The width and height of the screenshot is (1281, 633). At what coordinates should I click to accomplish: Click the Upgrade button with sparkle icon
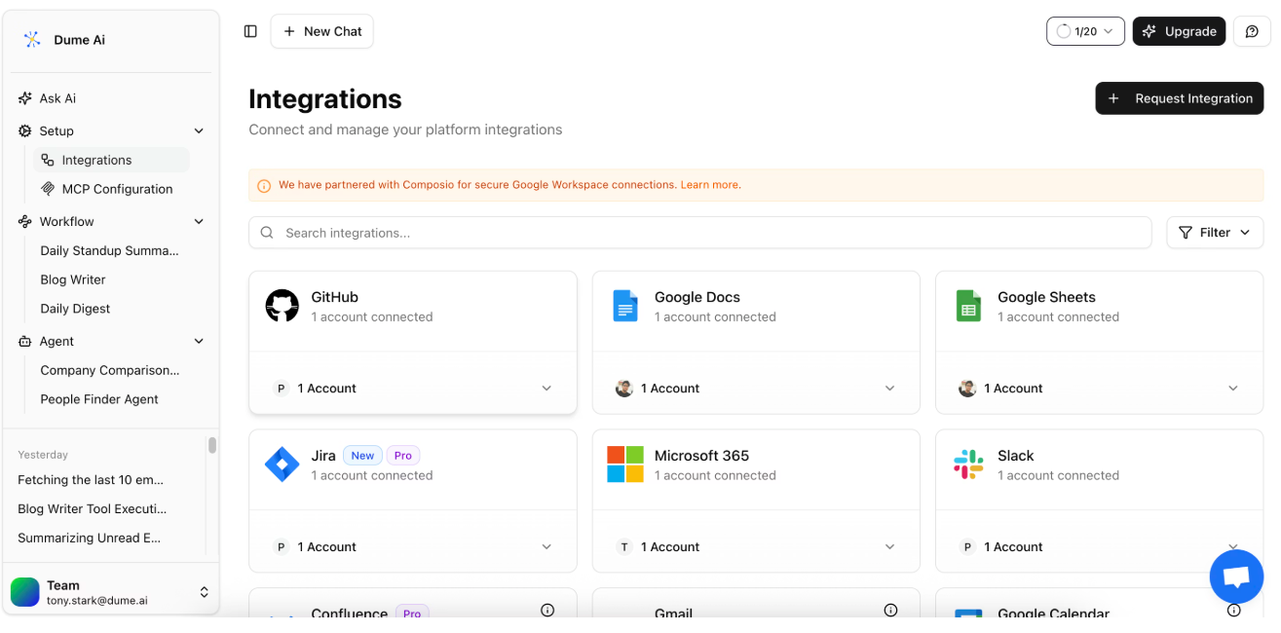(x=1179, y=31)
